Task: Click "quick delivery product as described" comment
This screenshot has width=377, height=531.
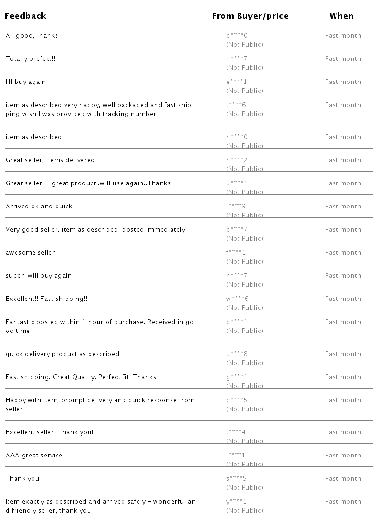Action: [x=62, y=354]
